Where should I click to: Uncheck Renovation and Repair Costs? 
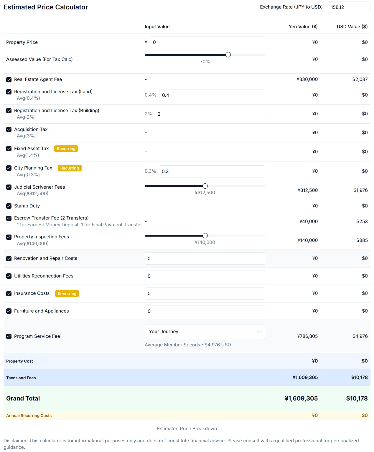[x=9, y=258]
